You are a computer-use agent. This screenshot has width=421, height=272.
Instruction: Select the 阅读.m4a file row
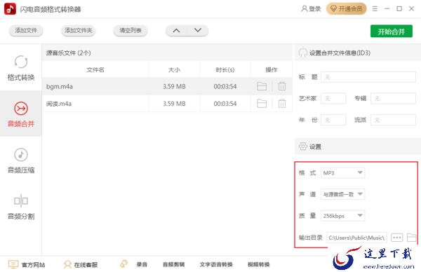point(167,104)
